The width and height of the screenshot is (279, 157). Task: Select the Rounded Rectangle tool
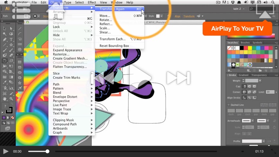click(x=20, y=67)
